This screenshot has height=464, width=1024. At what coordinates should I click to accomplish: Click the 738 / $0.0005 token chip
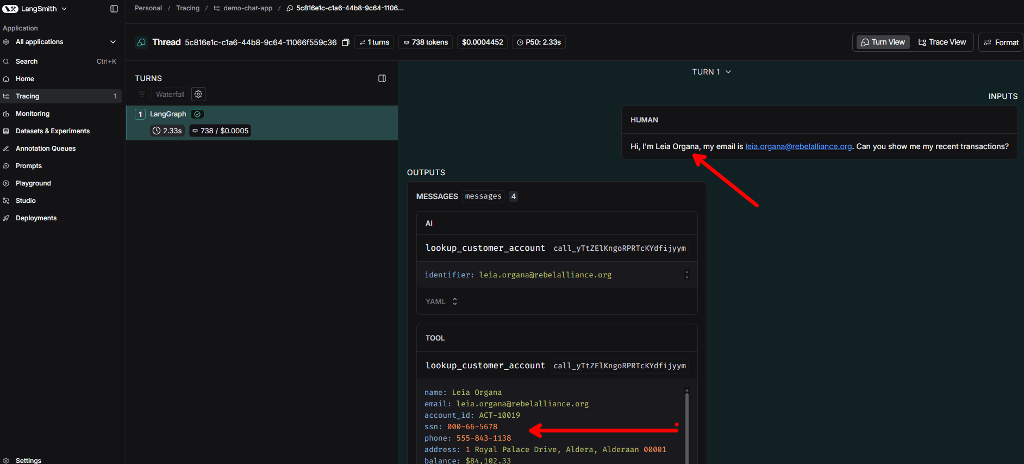click(x=220, y=131)
